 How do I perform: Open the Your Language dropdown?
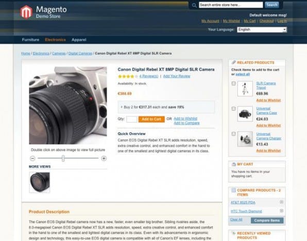pos(262,29)
